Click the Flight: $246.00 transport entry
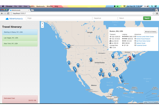This screenshot has height=109, width=159. [x=115, y=37]
